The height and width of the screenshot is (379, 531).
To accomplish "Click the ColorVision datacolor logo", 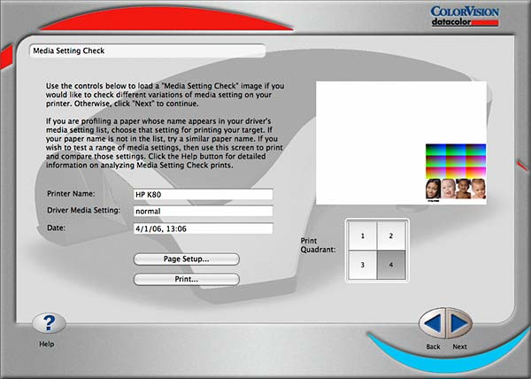I will pyautogui.click(x=465, y=16).
